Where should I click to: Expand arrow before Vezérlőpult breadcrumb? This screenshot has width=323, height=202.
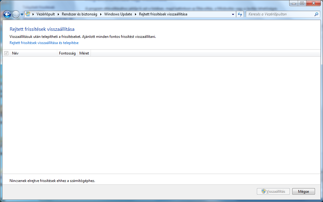coord(33,14)
